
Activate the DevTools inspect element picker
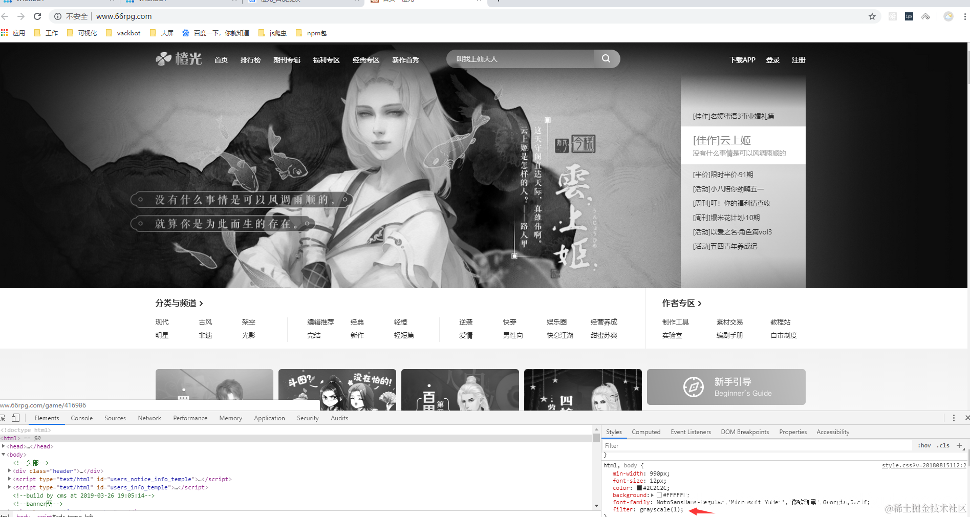3,418
